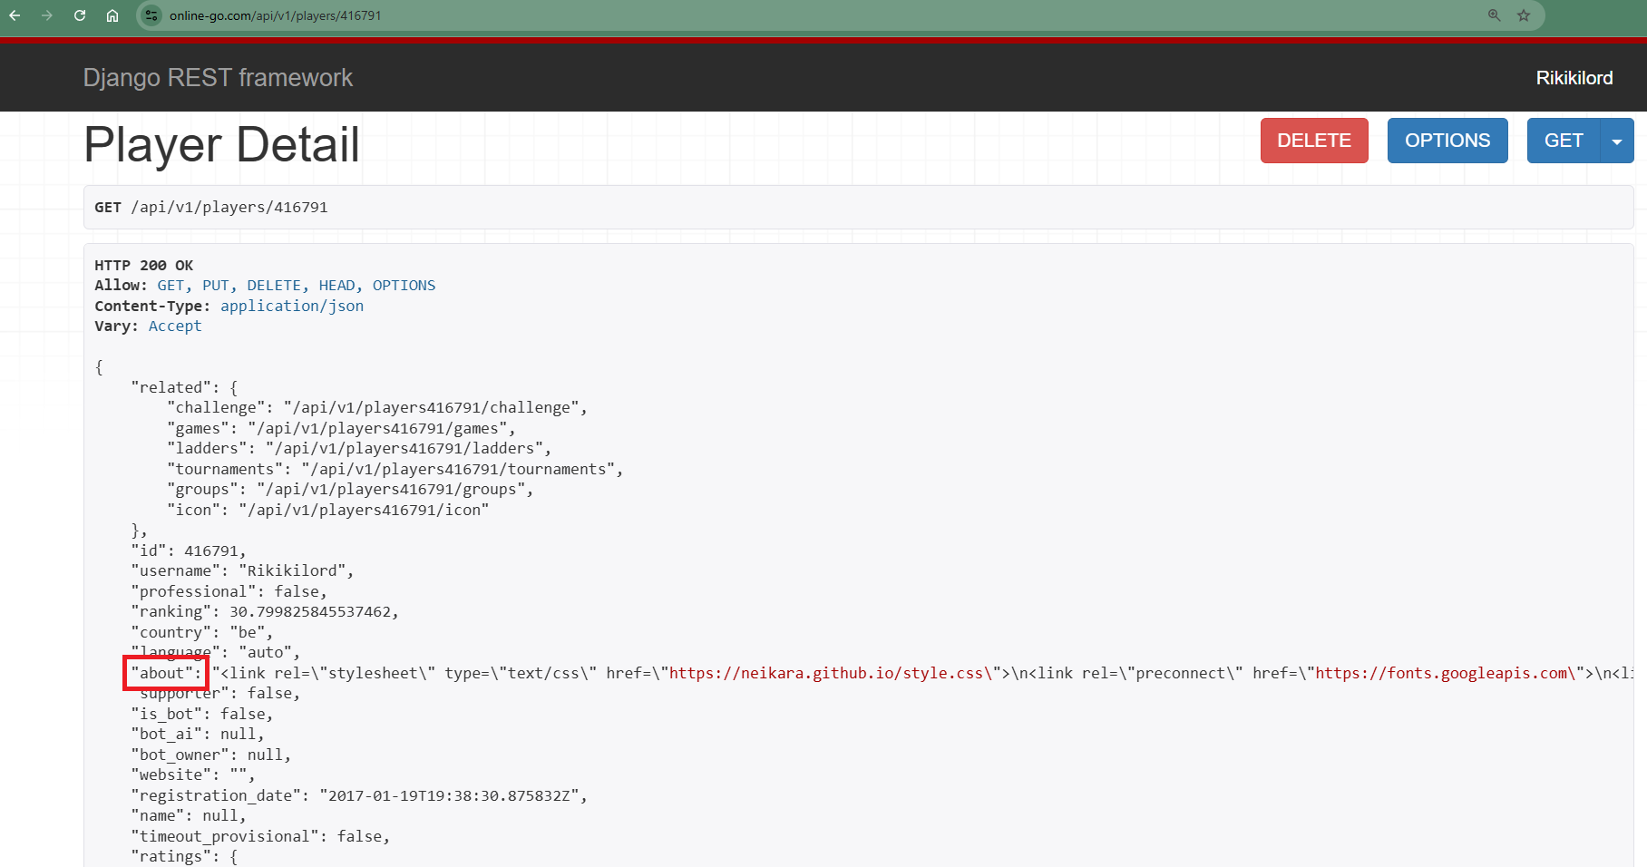Click the zoom magnifier icon in address bar
Image resolution: width=1647 pixels, height=867 pixels.
click(x=1494, y=15)
